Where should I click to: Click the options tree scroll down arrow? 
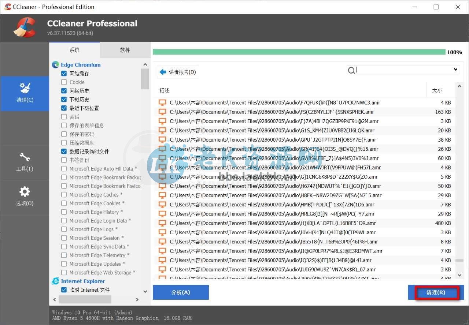(x=145, y=291)
